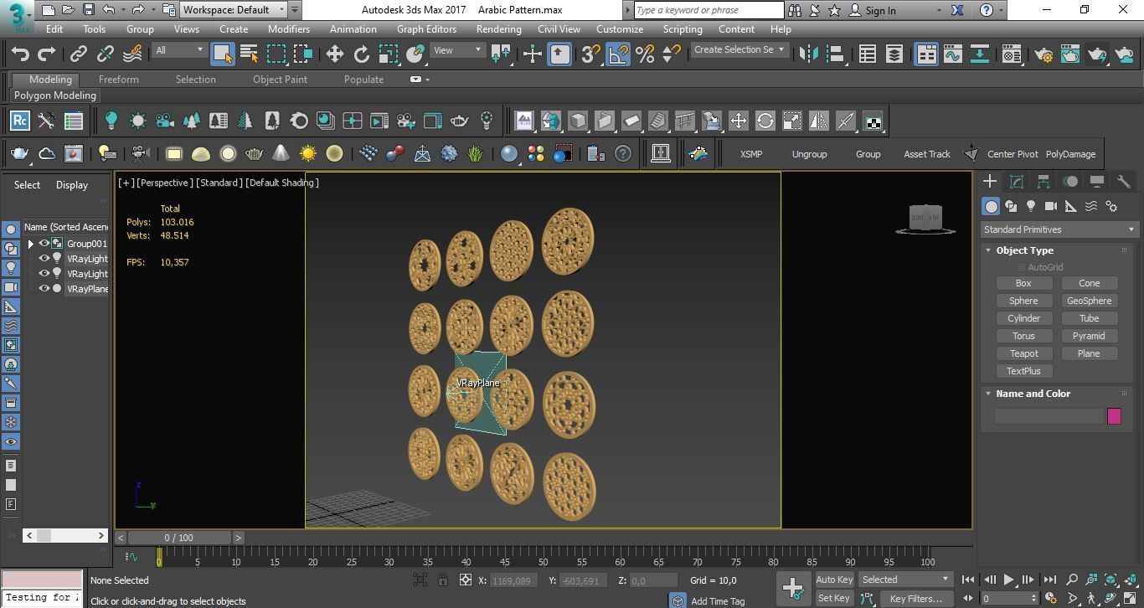Switch to the Freeform ribbon tab
The width and height of the screenshot is (1144, 608).
coord(119,80)
